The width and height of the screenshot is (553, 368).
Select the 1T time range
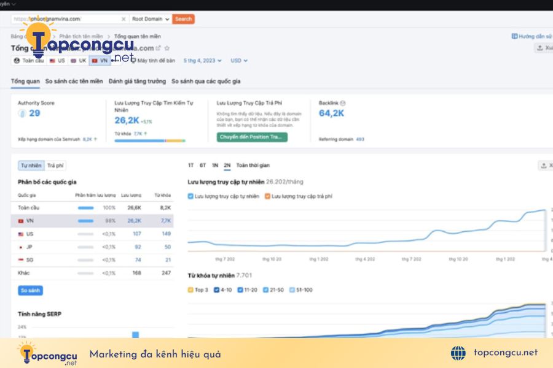point(191,165)
